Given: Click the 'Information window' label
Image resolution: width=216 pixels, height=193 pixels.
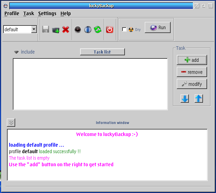Looking at the screenshot, I should click(112, 123).
